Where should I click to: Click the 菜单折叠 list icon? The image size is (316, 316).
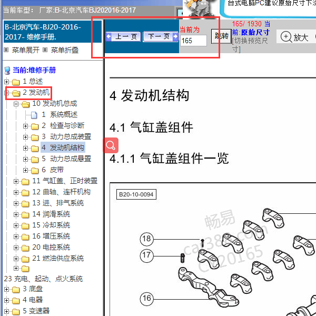click(45, 50)
